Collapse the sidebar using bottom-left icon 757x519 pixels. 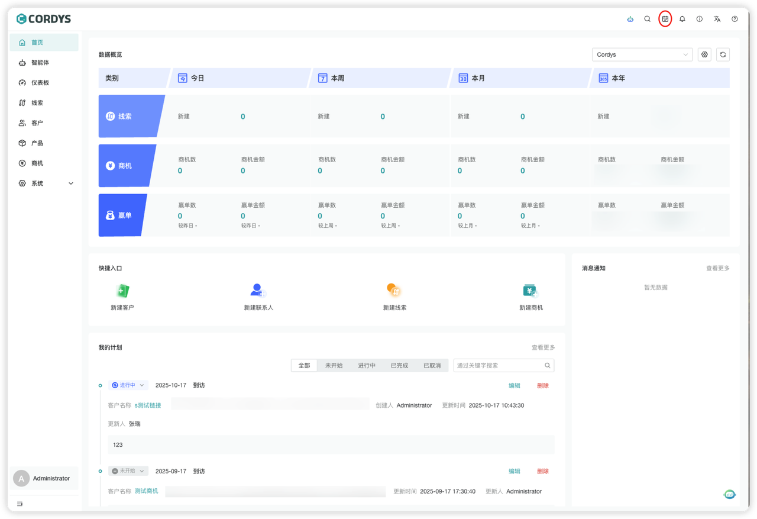[20, 504]
